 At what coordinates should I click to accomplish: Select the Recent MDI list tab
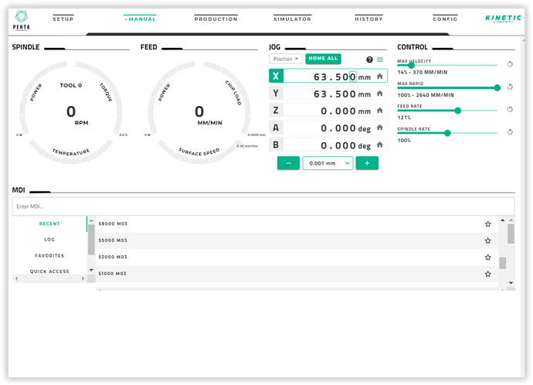[49, 223]
